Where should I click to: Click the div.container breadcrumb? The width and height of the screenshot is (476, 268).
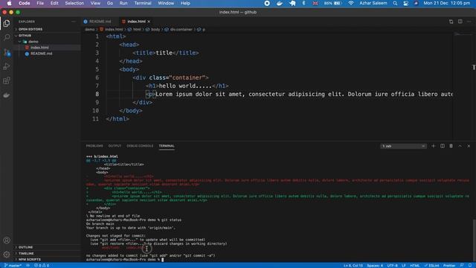pyautogui.click(x=178, y=30)
